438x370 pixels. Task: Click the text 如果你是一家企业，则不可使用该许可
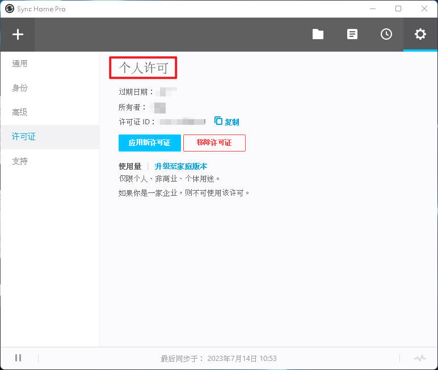click(183, 193)
